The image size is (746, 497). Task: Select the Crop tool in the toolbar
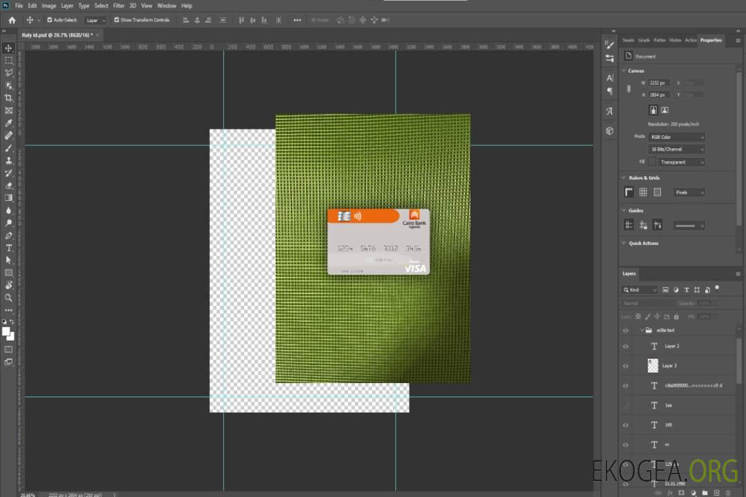[9, 98]
